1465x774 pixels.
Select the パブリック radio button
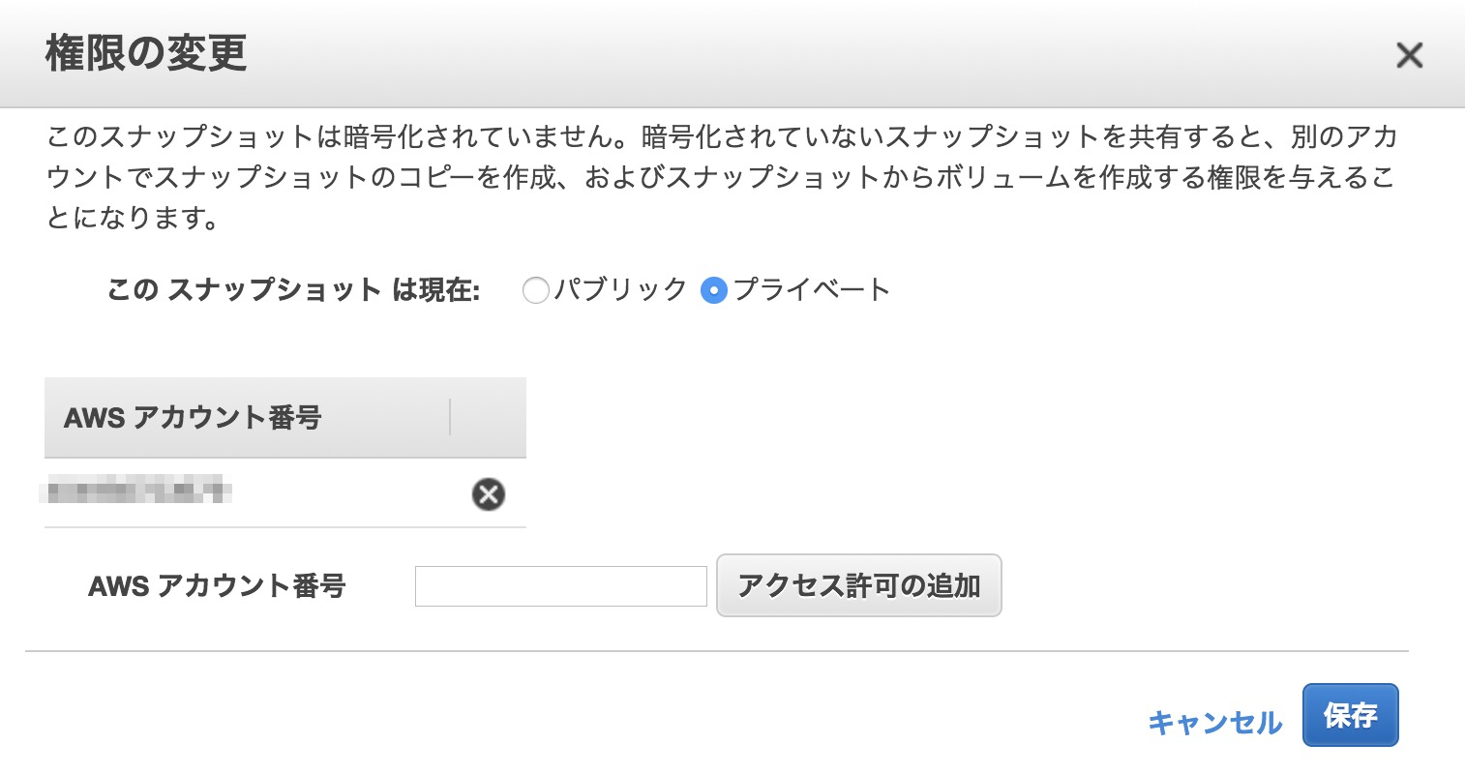(536, 290)
